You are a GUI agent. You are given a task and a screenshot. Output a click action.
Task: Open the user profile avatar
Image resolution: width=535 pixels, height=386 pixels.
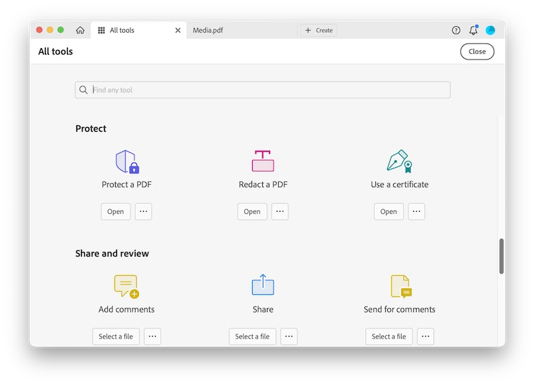tap(490, 30)
